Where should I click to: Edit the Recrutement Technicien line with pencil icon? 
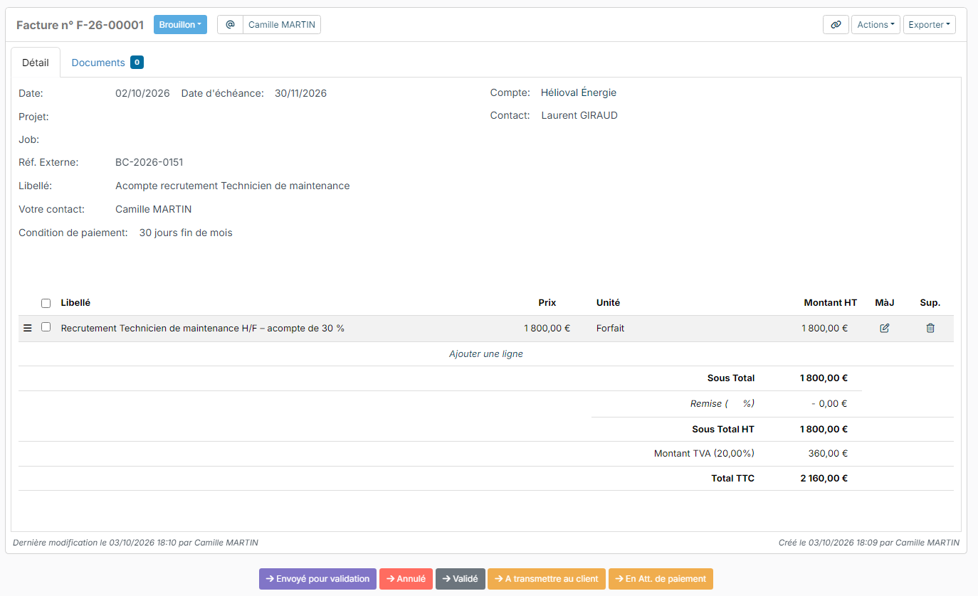pyautogui.click(x=885, y=329)
